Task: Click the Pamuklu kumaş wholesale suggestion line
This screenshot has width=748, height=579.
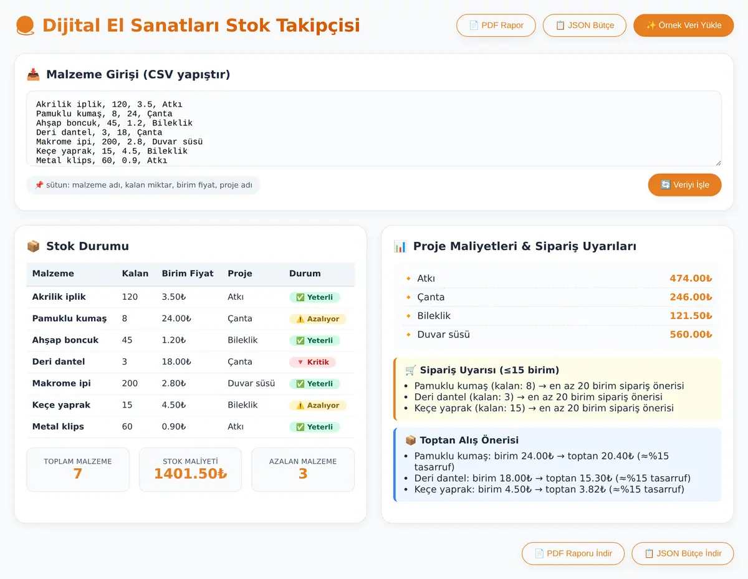Action: click(x=542, y=461)
